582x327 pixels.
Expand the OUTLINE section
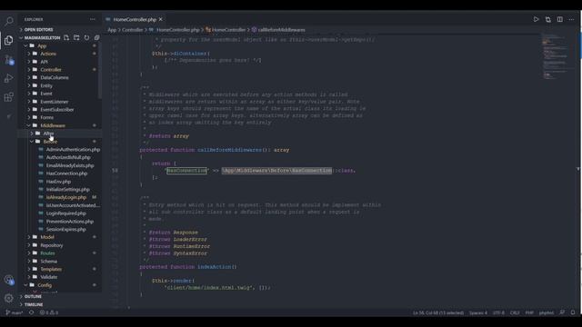click(33, 297)
